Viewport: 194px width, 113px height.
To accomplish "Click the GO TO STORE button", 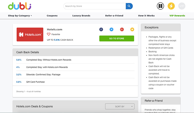I will pyautogui.click(x=117, y=38).
